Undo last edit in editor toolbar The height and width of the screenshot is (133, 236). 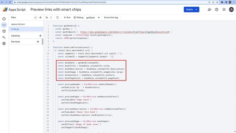coord(47,17)
